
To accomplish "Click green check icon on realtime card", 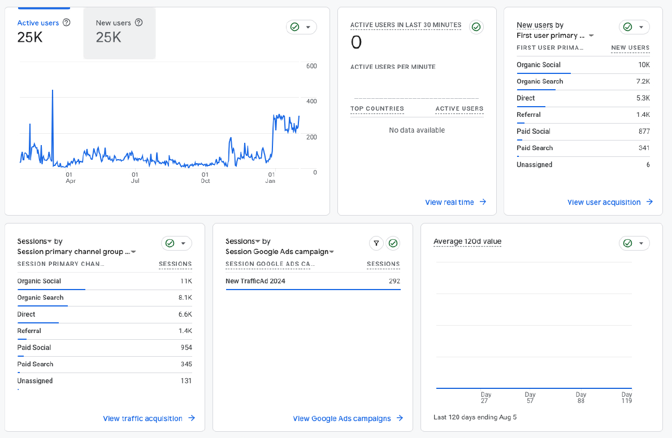I will click(x=476, y=27).
